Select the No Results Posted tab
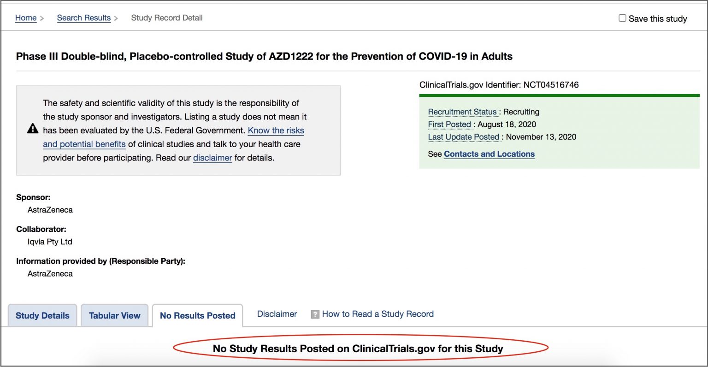 click(x=198, y=316)
